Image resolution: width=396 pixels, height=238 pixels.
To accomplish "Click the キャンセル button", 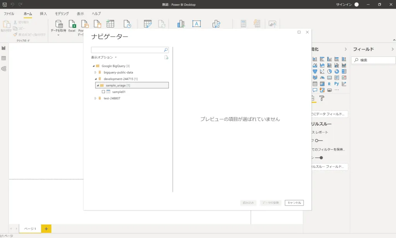I will point(294,203).
